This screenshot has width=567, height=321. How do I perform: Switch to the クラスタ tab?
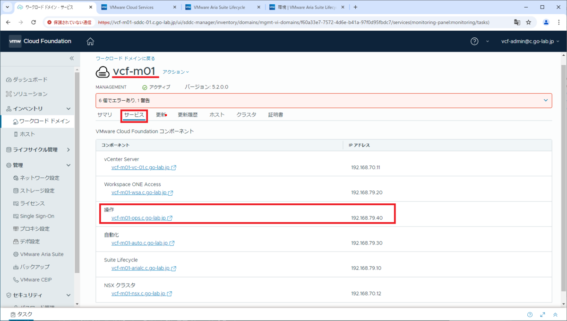pos(247,115)
